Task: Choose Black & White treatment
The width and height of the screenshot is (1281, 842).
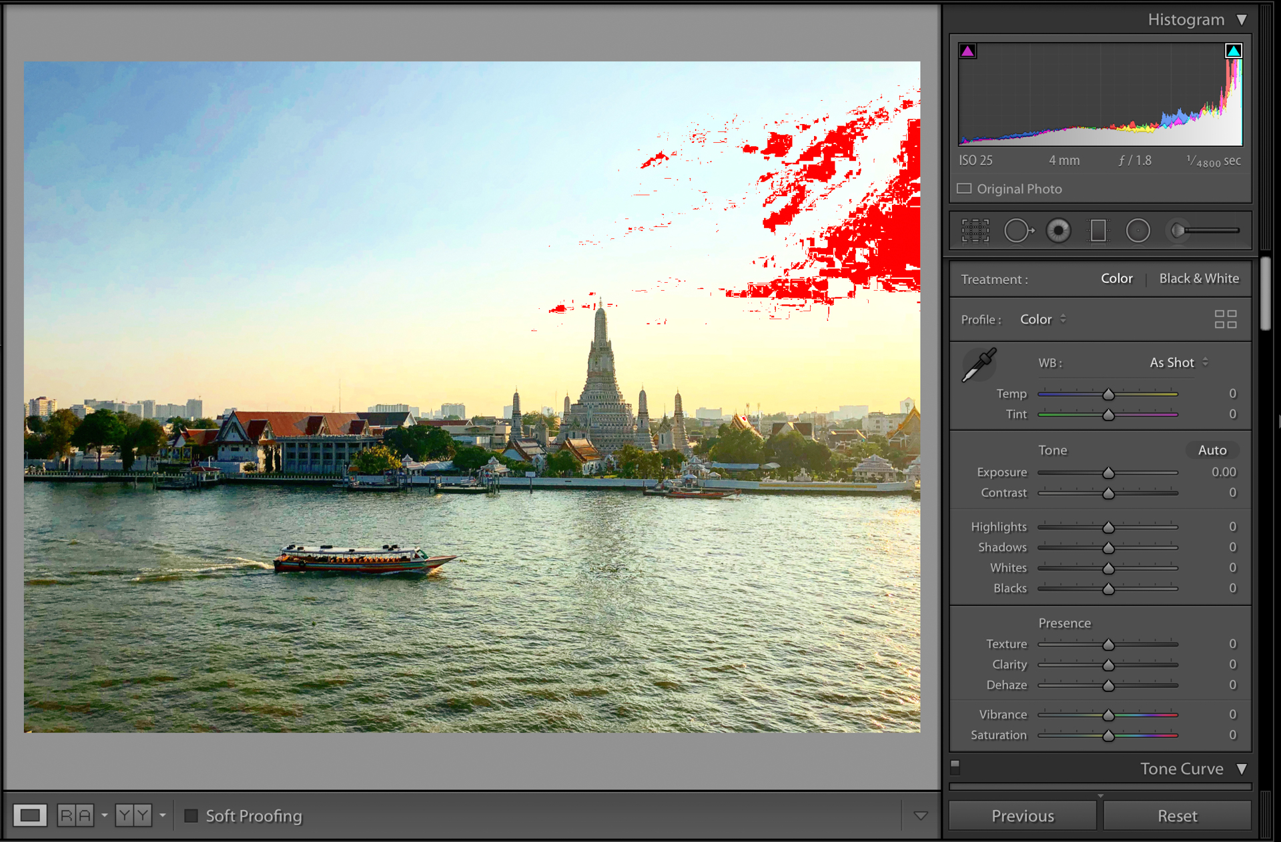Action: point(1199,279)
